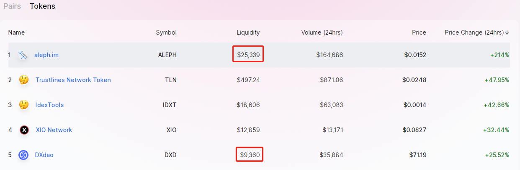Sort tokens by the Price column header

click(x=419, y=32)
